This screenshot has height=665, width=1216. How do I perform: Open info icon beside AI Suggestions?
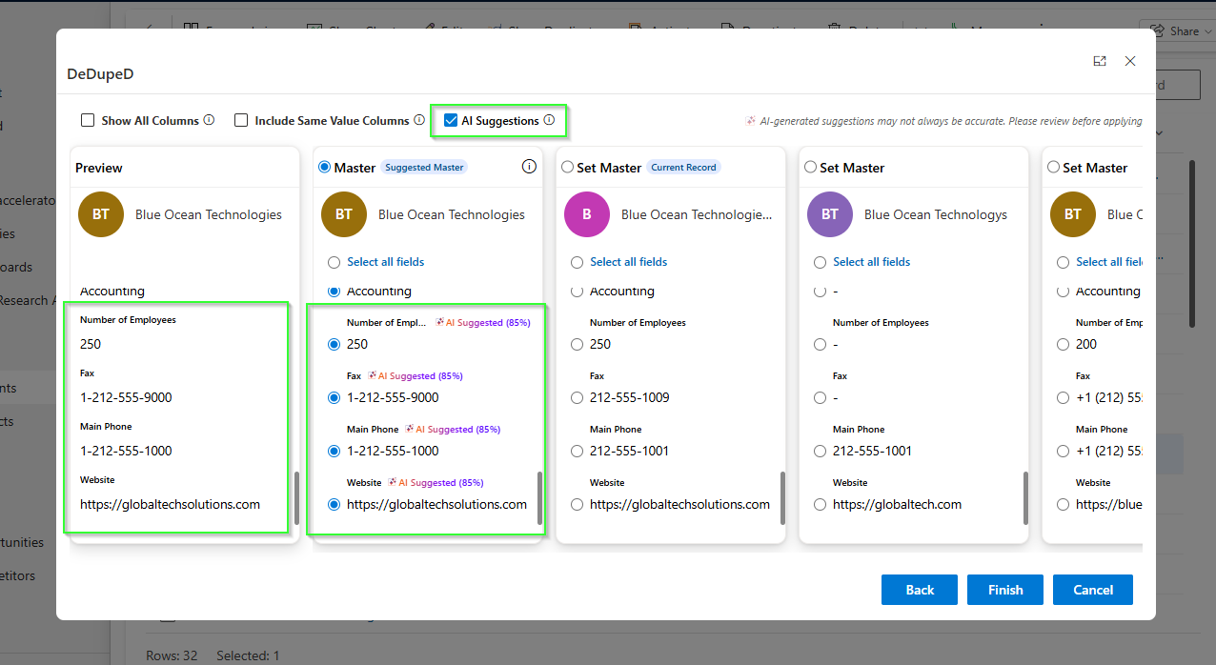click(549, 120)
